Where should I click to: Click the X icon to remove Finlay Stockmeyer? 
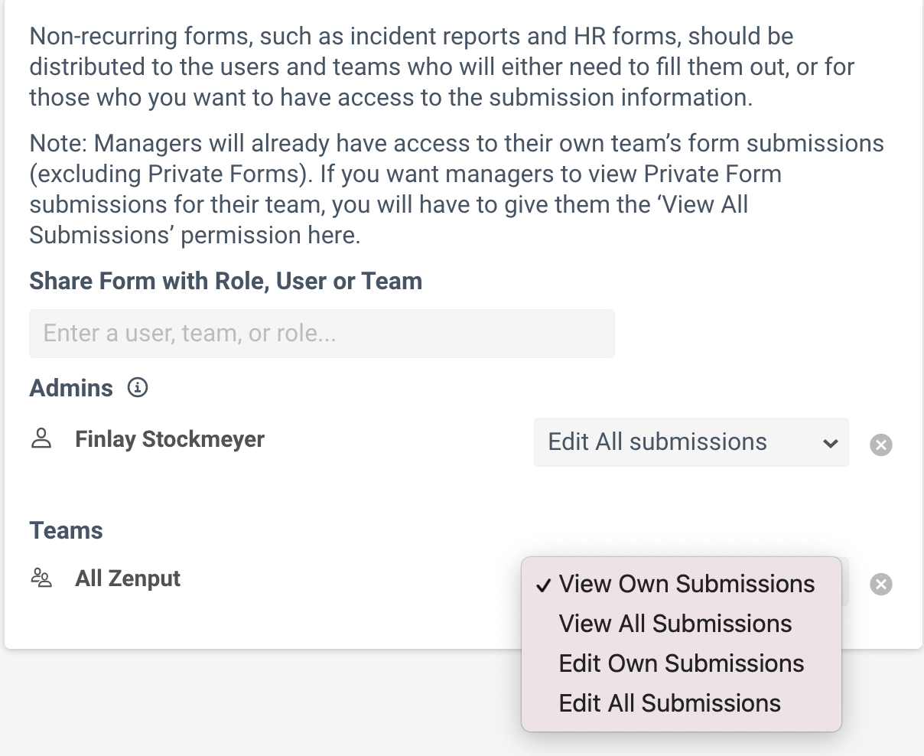click(x=880, y=445)
